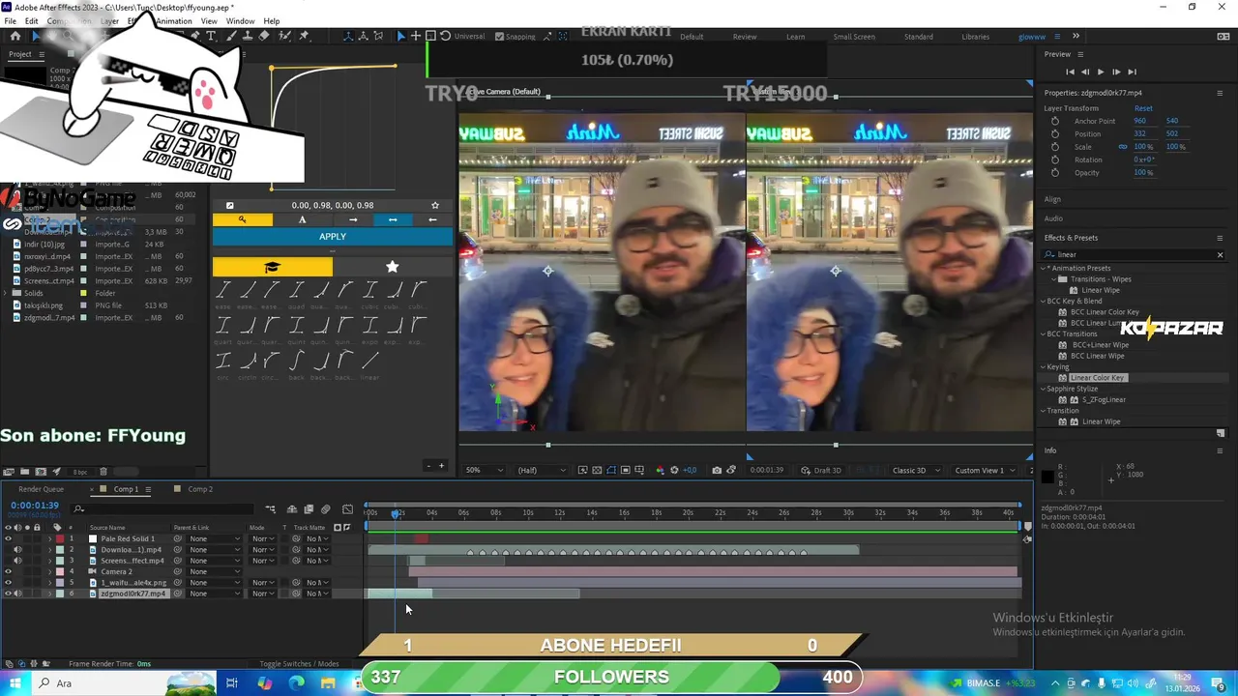This screenshot has width=1238, height=696.
Task: Toggle the Anchor Point stopwatch
Action: 1055,121
